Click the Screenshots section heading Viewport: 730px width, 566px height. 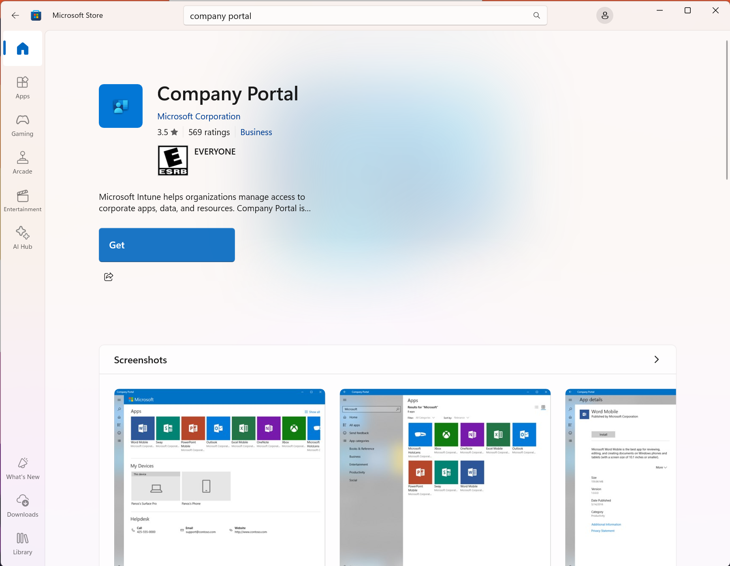click(141, 360)
